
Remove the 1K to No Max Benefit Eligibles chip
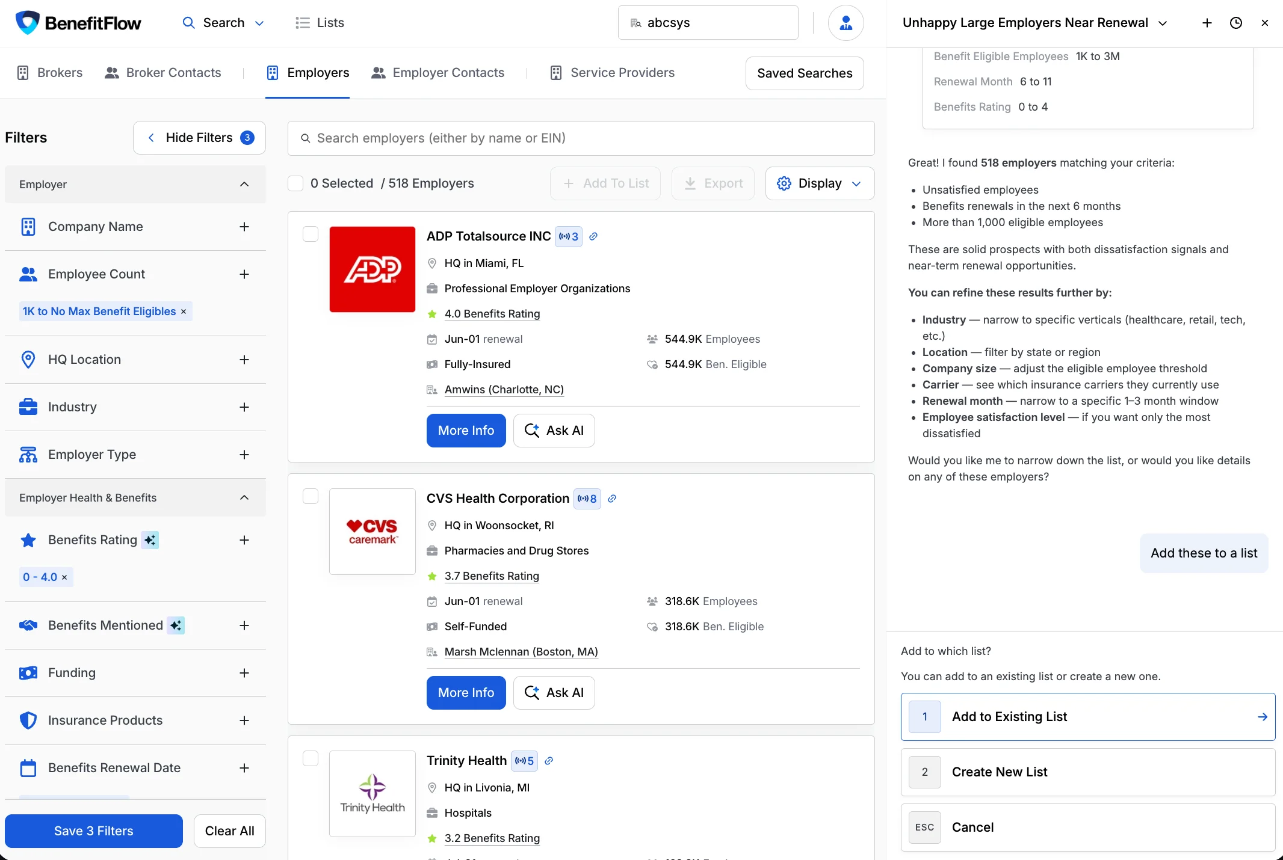184,312
